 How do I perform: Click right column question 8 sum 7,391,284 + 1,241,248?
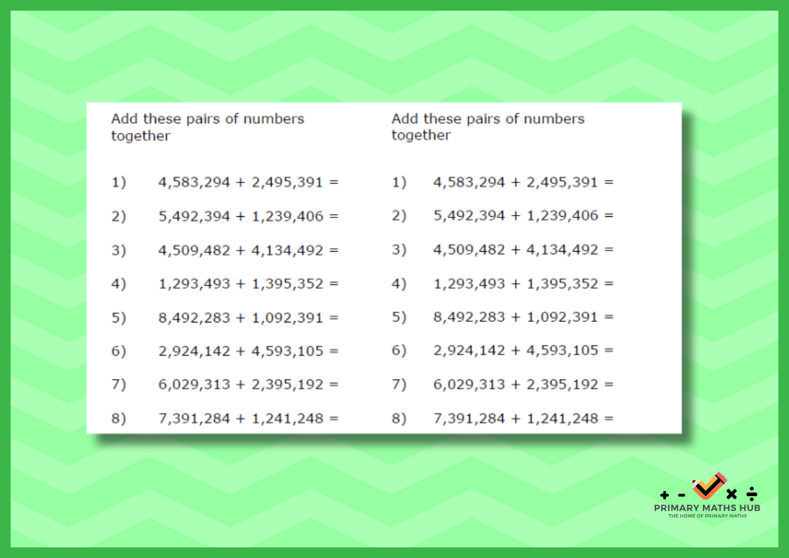click(524, 418)
